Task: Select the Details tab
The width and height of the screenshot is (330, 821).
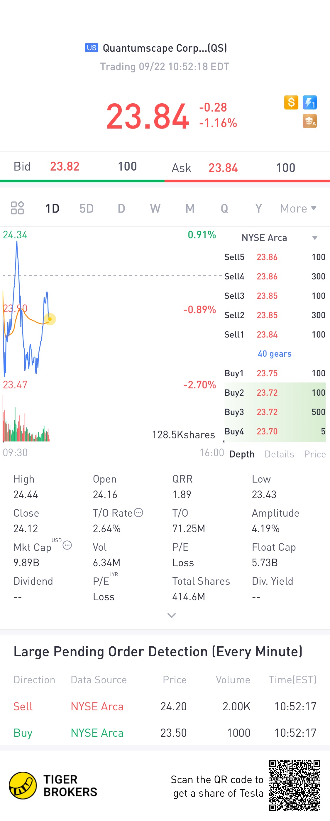Action: click(279, 454)
